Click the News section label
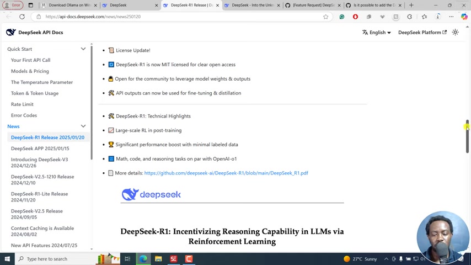The height and width of the screenshot is (265, 471). [x=13, y=126]
